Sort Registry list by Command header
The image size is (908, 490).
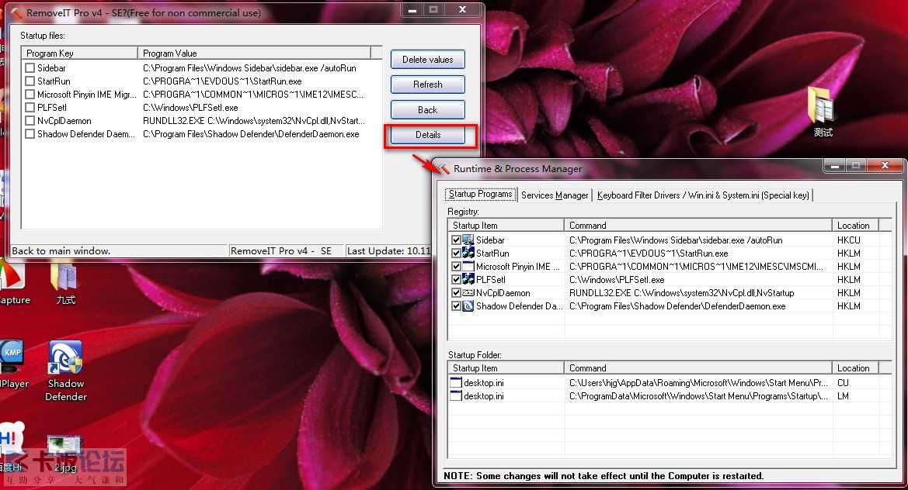click(x=698, y=226)
